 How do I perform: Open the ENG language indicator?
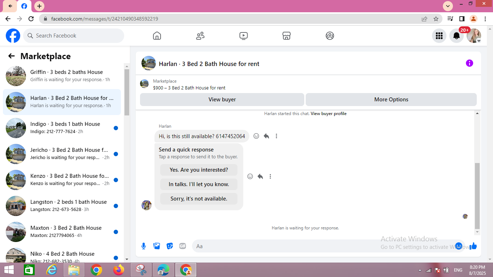click(x=458, y=270)
